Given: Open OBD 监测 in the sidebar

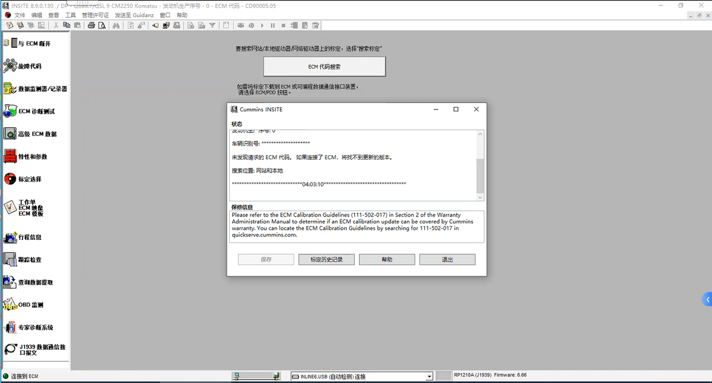Looking at the screenshot, I should pos(9,305).
